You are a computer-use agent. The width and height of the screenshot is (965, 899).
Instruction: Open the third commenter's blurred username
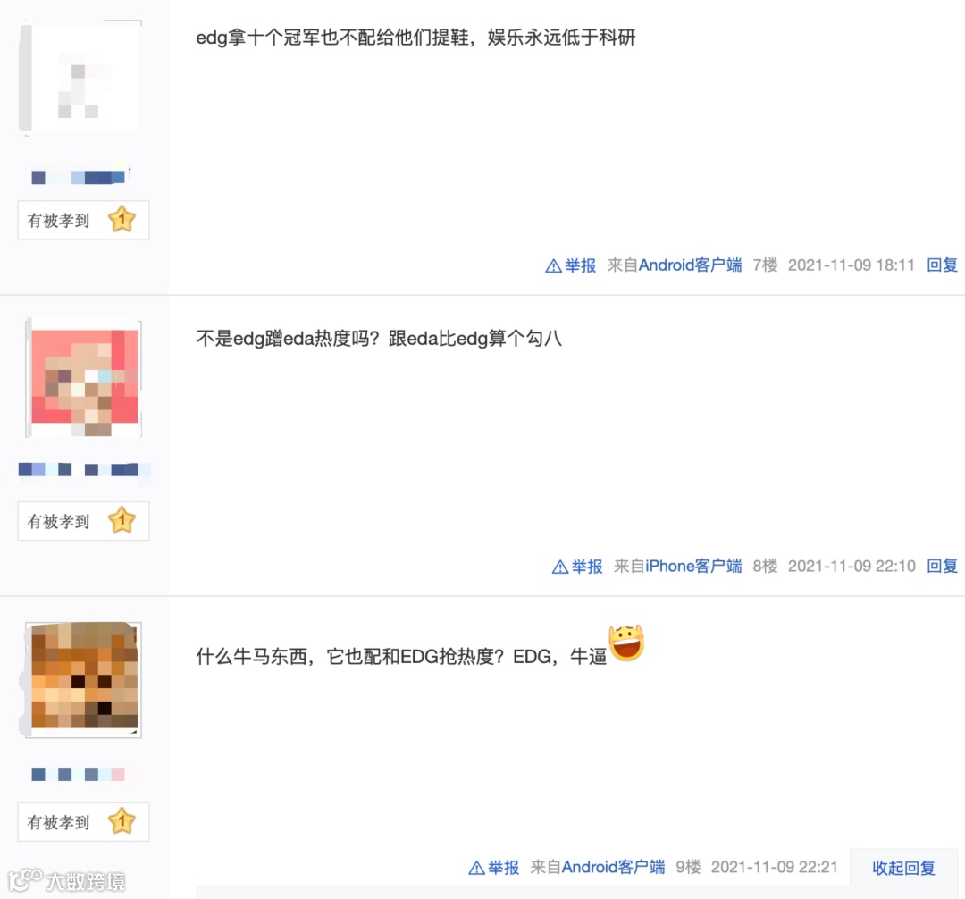(x=78, y=774)
